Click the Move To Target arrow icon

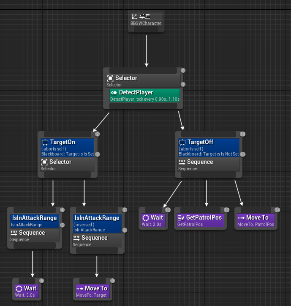click(x=80, y=289)
